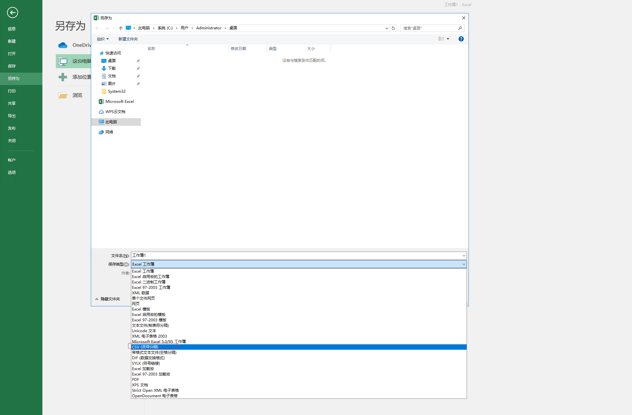Click Administrator in the address breadcrumb

click(x=209, y=28)
